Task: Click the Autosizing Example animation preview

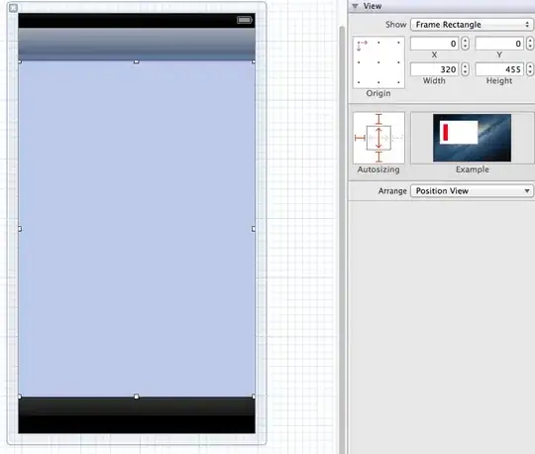Action: [472, 138]
